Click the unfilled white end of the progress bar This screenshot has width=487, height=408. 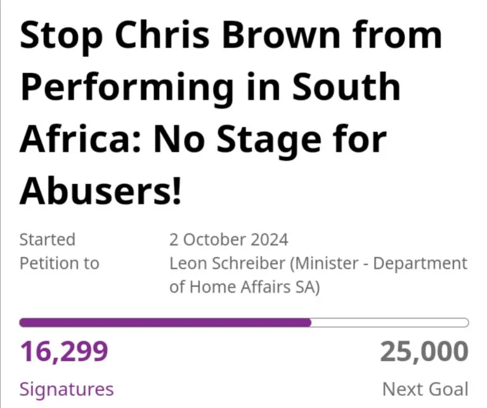tap(390, 322)
